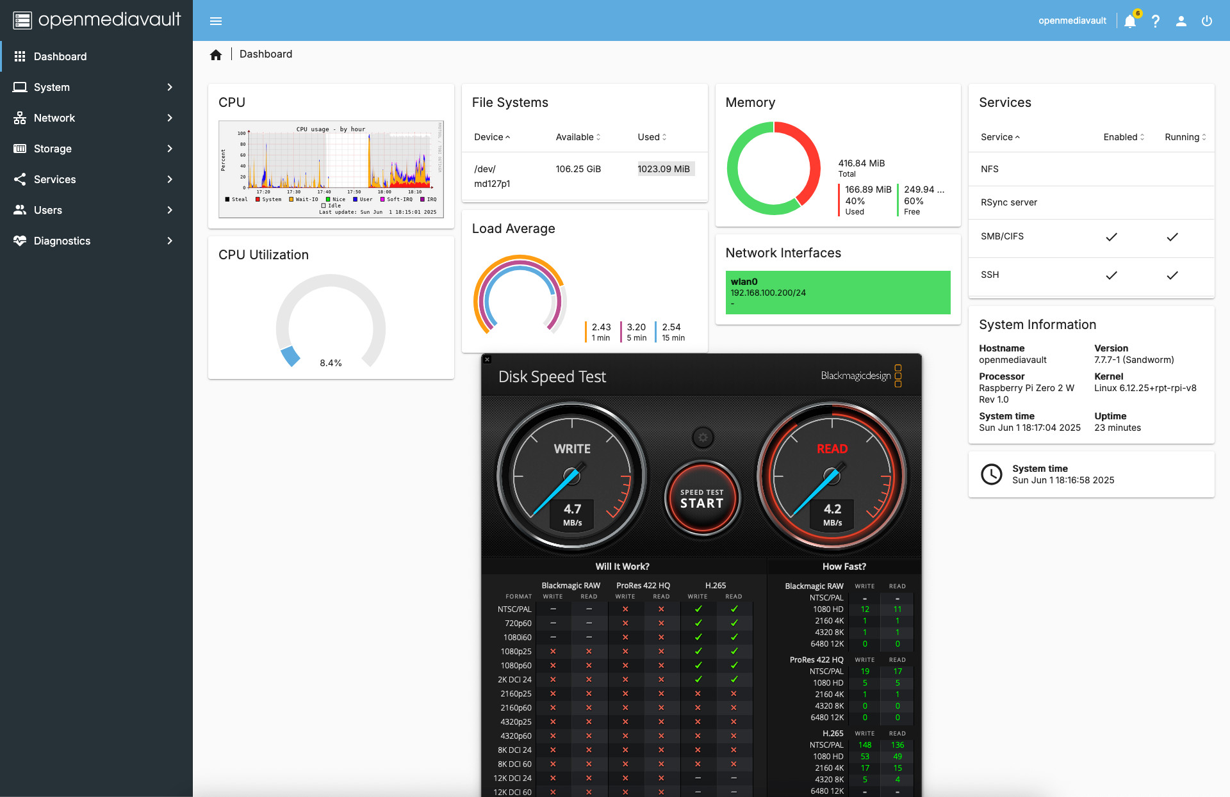Click the RSync server service row

click(1091, 202)
